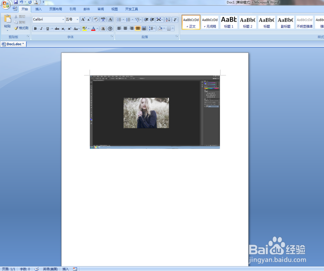Screen dimensions: 324x271
Task: Apply the 正文 style
Action: click(x=191, y=22)
